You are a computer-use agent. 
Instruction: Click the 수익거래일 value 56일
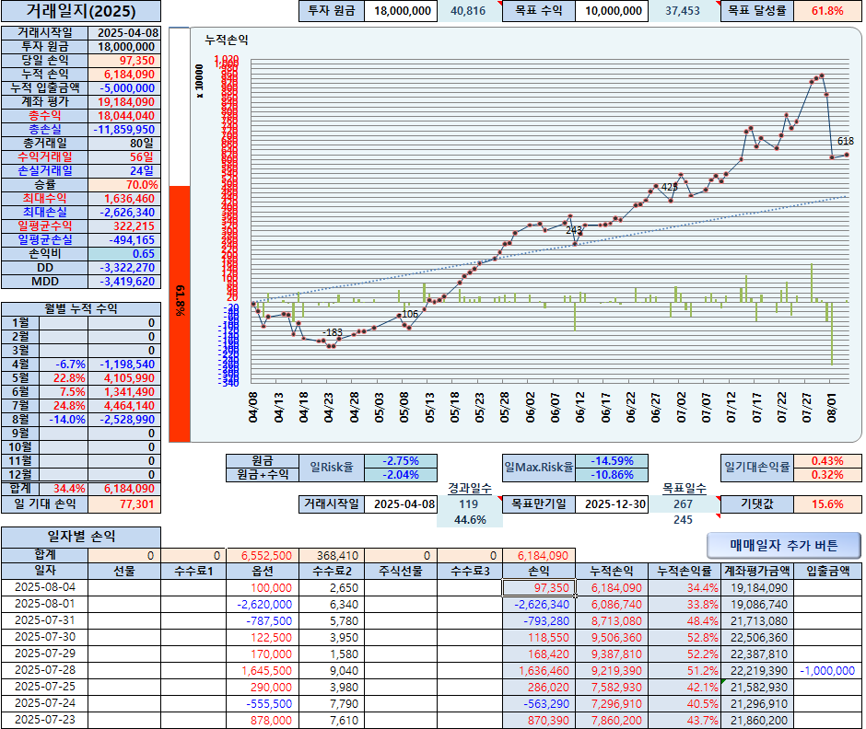[x=124, y=157]
